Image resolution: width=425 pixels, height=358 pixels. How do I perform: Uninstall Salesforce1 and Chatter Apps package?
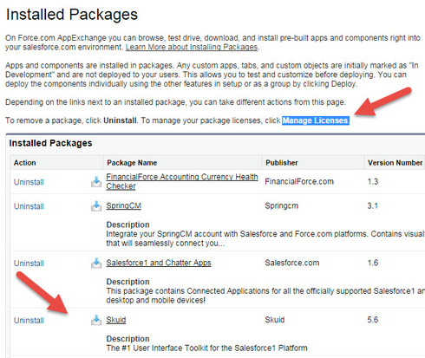tap(29, 264)
